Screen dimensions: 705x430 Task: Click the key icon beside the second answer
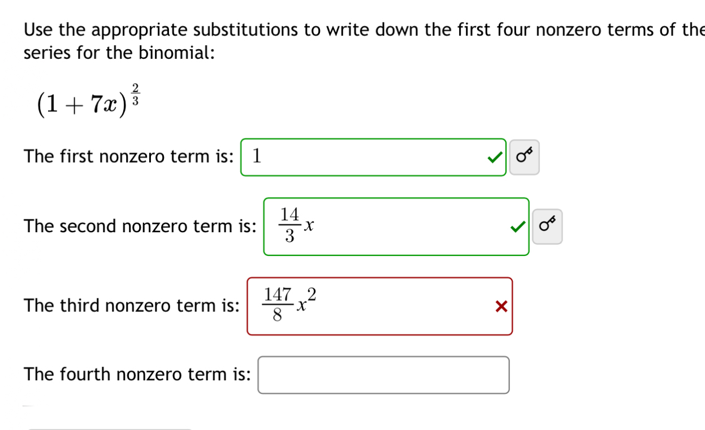point(547,226)
